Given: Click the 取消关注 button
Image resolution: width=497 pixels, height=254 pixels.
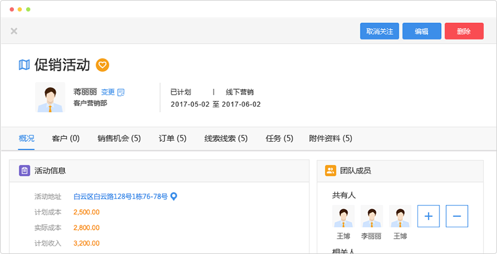Looking at the screenshot, I should click(379, 31).
